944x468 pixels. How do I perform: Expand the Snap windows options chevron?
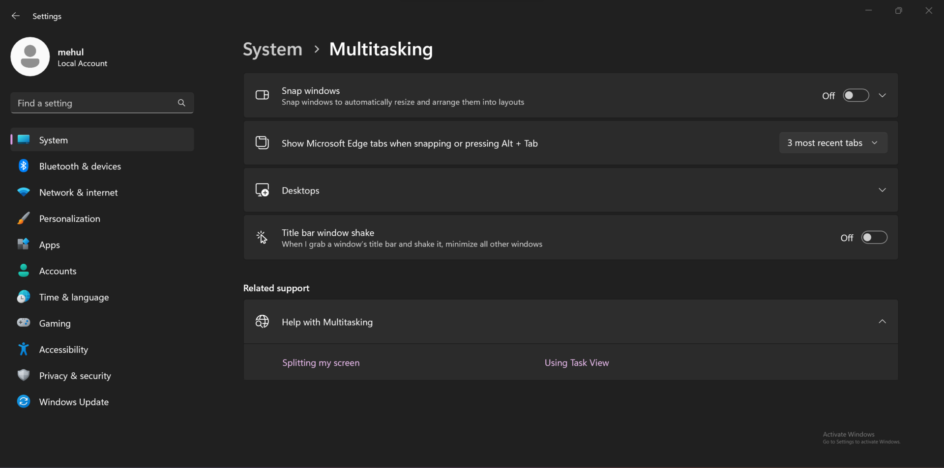pos(883,95)
